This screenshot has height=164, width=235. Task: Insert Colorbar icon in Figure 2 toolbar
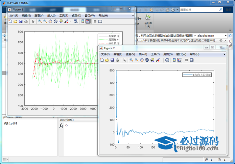pos(174,60)
